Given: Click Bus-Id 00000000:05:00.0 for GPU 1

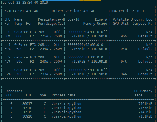Looking at the screenshot, I should click(83, 45).
